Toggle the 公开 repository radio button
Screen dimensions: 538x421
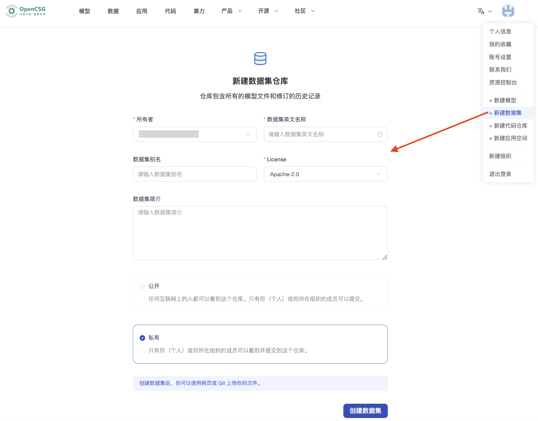pos(142,286)
